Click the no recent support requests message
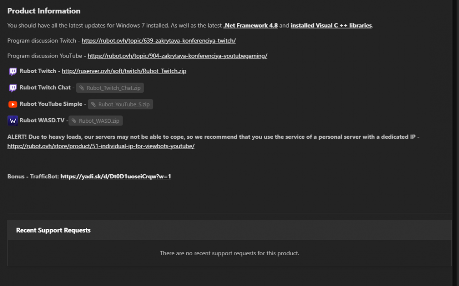Viewport: 459px width, 286px height. (x=229, y=253)
